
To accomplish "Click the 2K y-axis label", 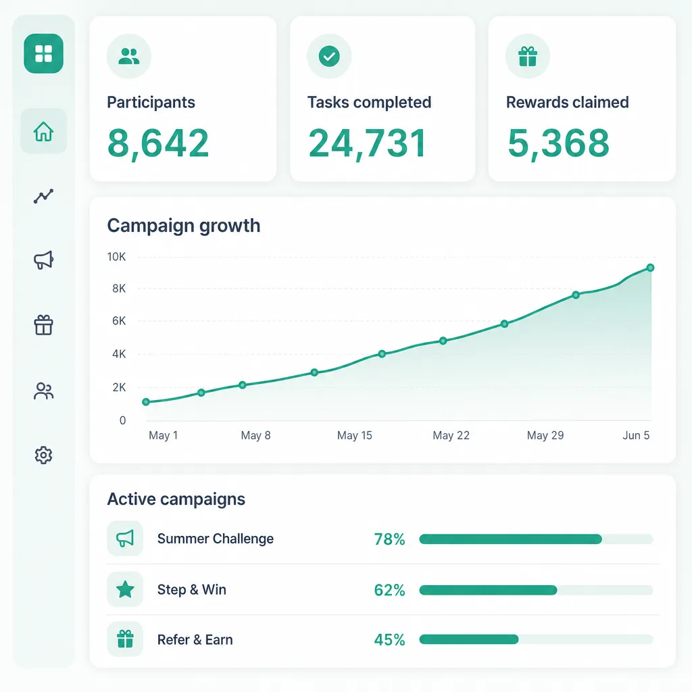I will click(119, 387).
